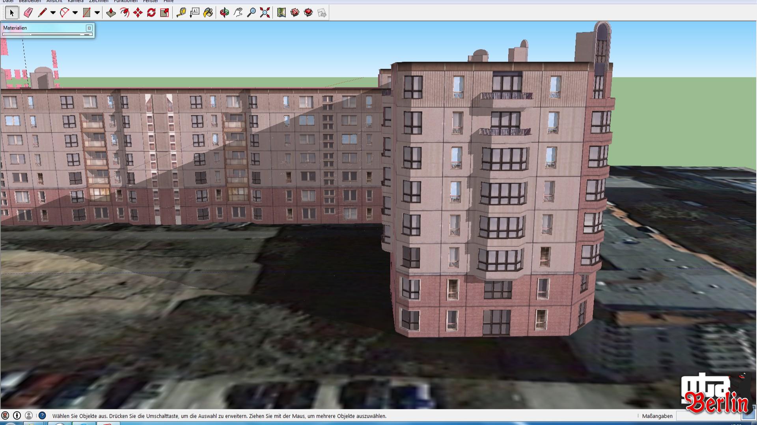Click the help question mark in status bar

42,416
